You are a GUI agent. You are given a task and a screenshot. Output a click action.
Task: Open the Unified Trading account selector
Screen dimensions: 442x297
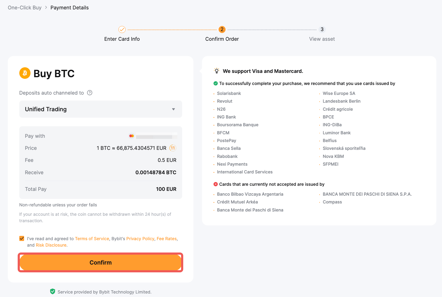click(x=101, y=109)
